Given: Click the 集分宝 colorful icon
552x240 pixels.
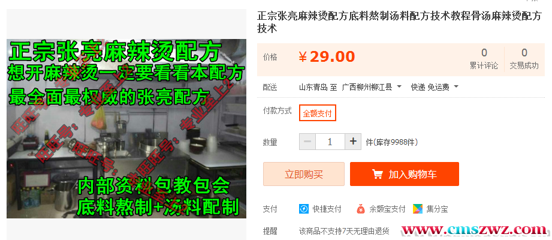Looking at the screenshot, I should (x=418, y=209).
